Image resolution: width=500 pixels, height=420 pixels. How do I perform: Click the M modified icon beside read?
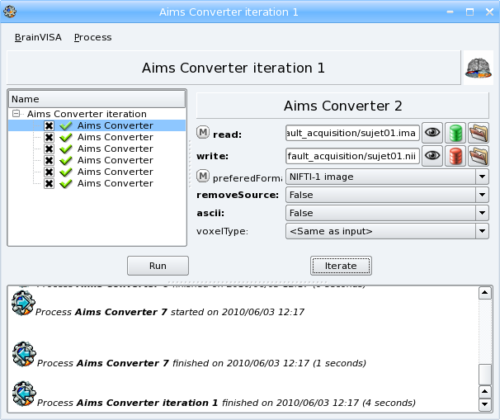point(203,133)
